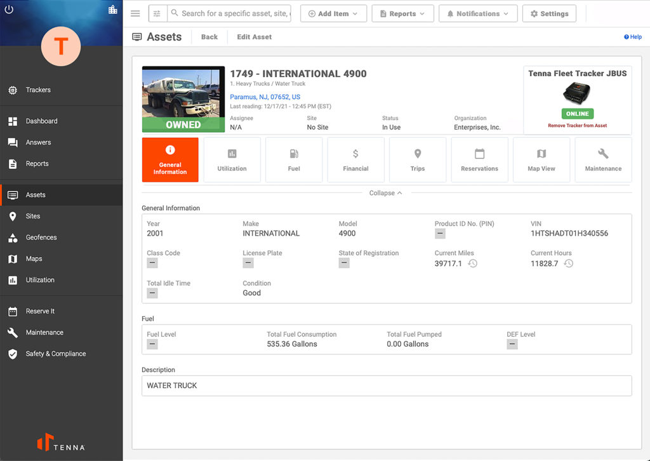Open the Notifications dropdown

click(x=477, y=14)
